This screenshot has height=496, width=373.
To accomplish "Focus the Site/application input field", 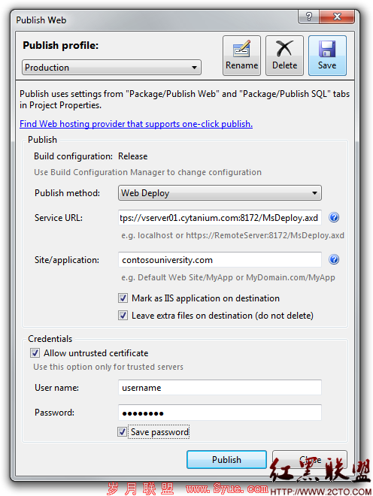I will click(x=220, y=260).
